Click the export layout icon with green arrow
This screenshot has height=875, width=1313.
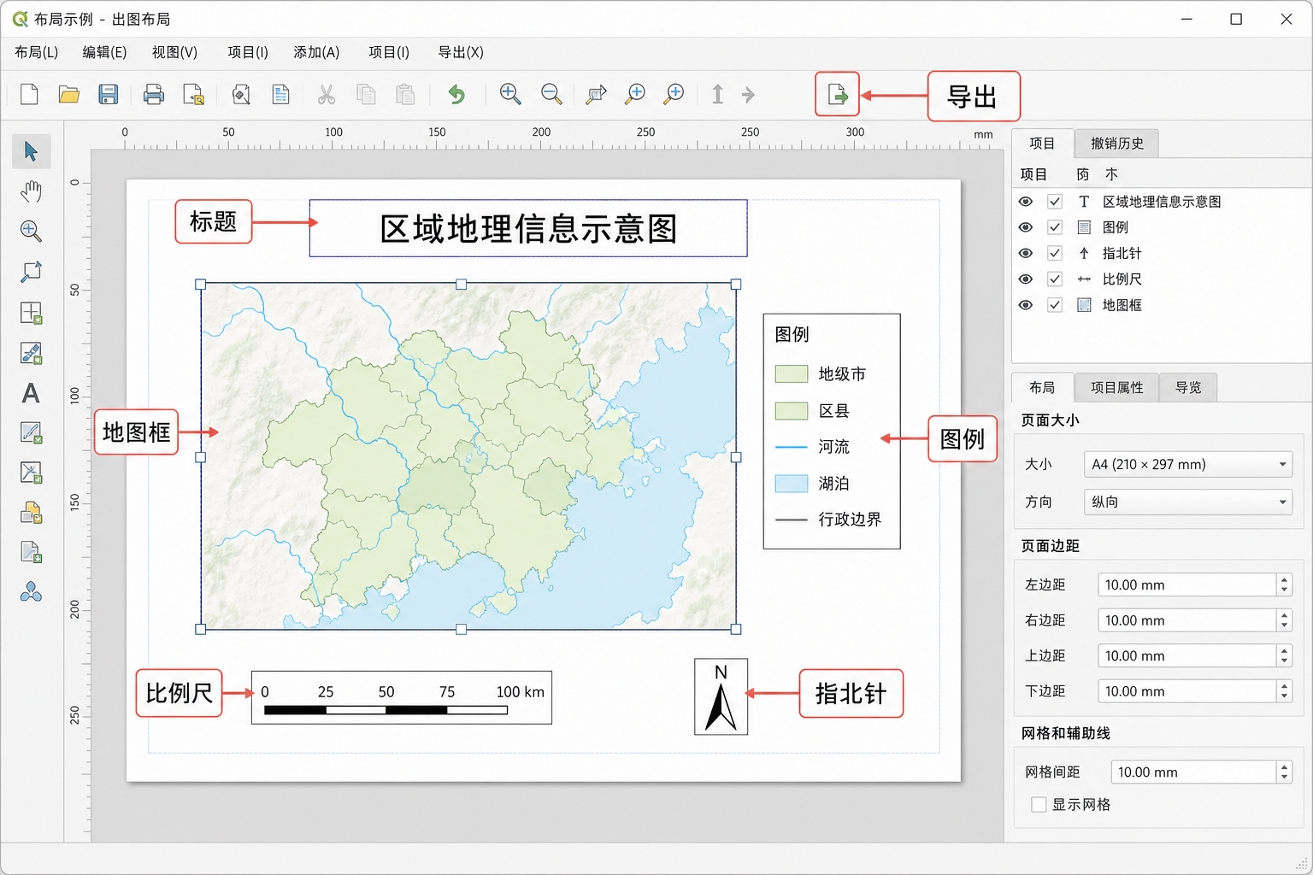[x=837, y=94]
